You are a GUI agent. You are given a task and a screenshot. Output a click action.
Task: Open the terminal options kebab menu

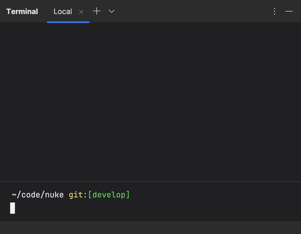click(x=275, y=11)
